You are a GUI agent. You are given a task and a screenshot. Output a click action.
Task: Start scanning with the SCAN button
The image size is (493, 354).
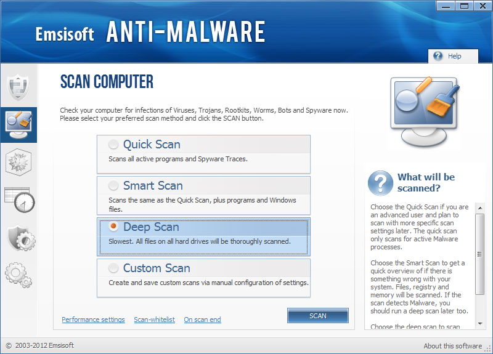point(317,316)
